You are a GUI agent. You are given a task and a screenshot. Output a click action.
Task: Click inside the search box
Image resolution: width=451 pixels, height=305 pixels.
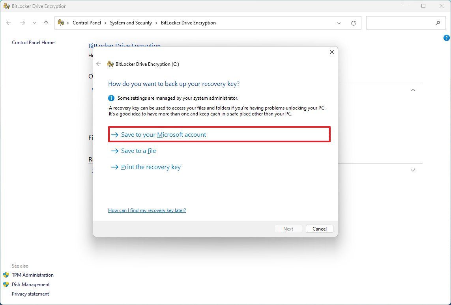click(402, 23)
